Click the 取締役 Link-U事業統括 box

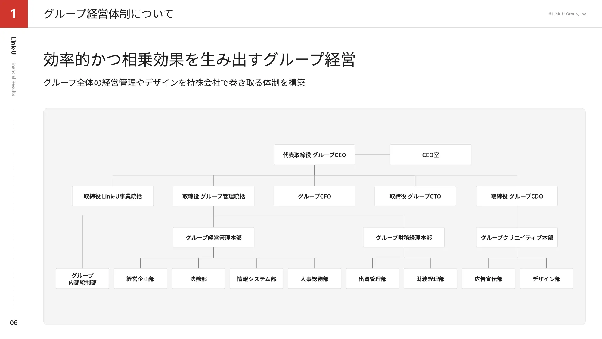pos(113,196)
